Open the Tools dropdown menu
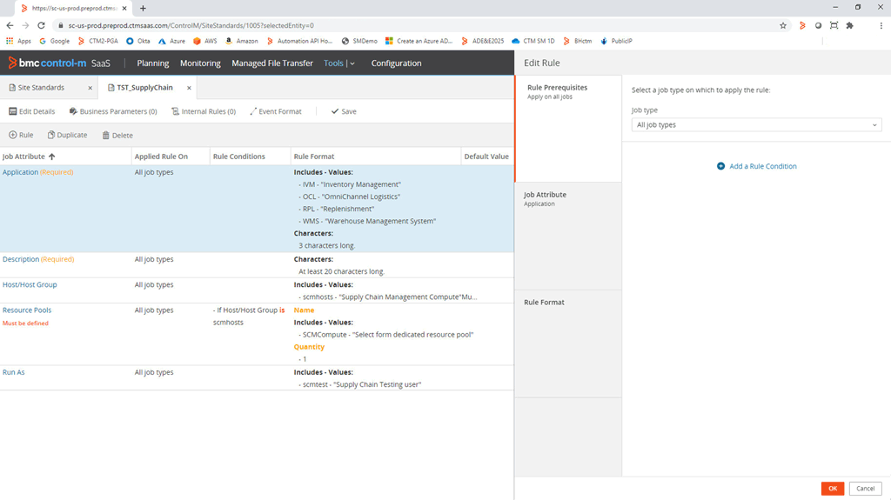This screenshot has height=500, width=891. pos(338,63)
